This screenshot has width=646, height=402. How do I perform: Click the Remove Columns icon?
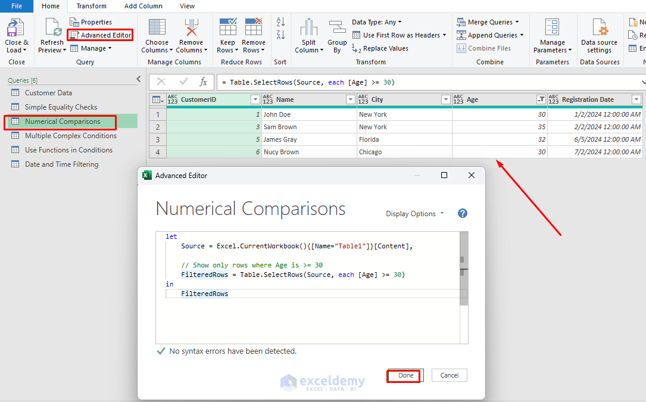click(x=191, y=27)
